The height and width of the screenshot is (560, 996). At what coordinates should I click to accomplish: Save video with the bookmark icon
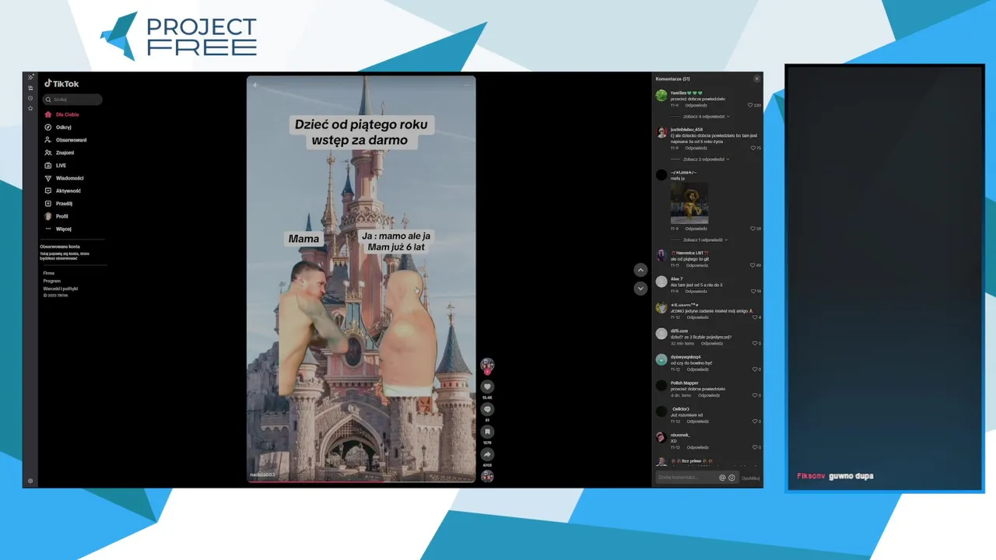[x=487, y=432]
